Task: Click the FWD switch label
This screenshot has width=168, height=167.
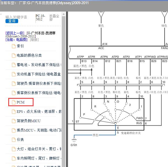Action: point(139,118)
